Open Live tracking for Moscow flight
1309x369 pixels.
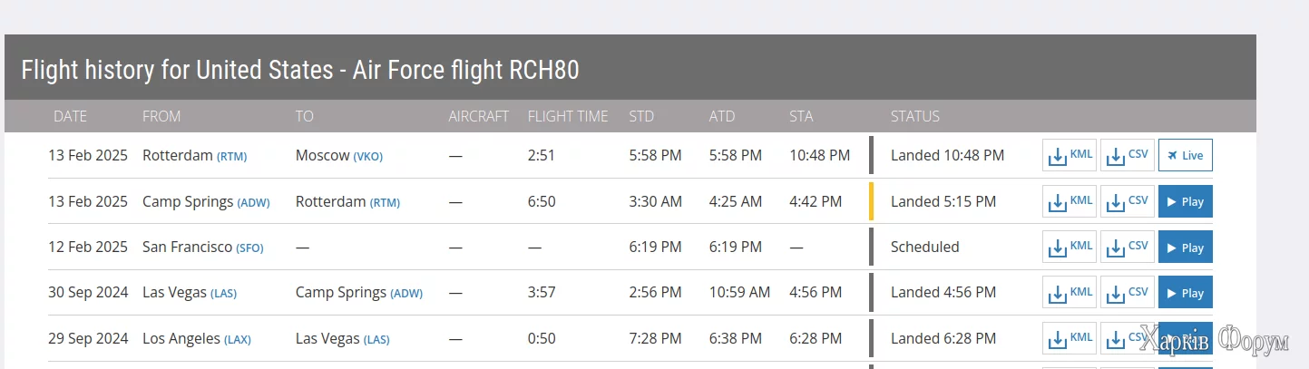coord(1185,155)
